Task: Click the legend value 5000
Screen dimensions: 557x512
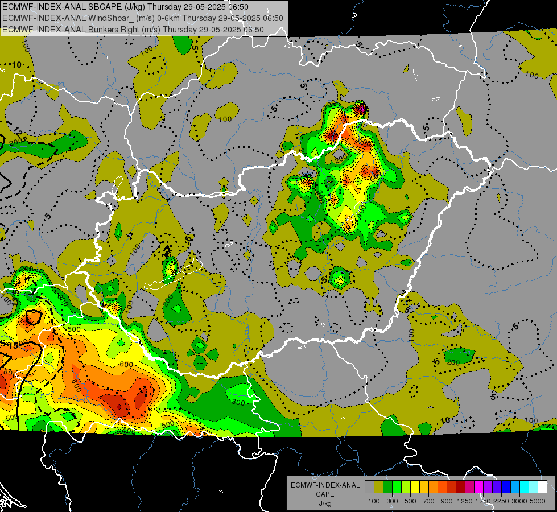Action: 538,501
